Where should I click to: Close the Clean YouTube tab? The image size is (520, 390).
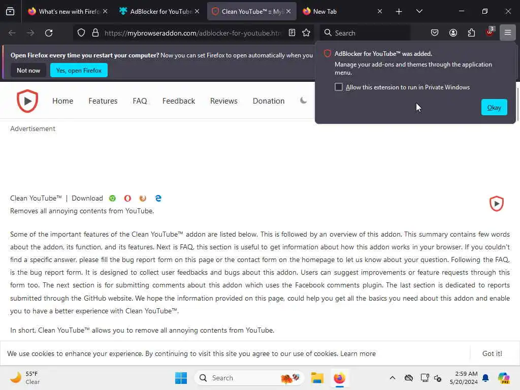288,11
